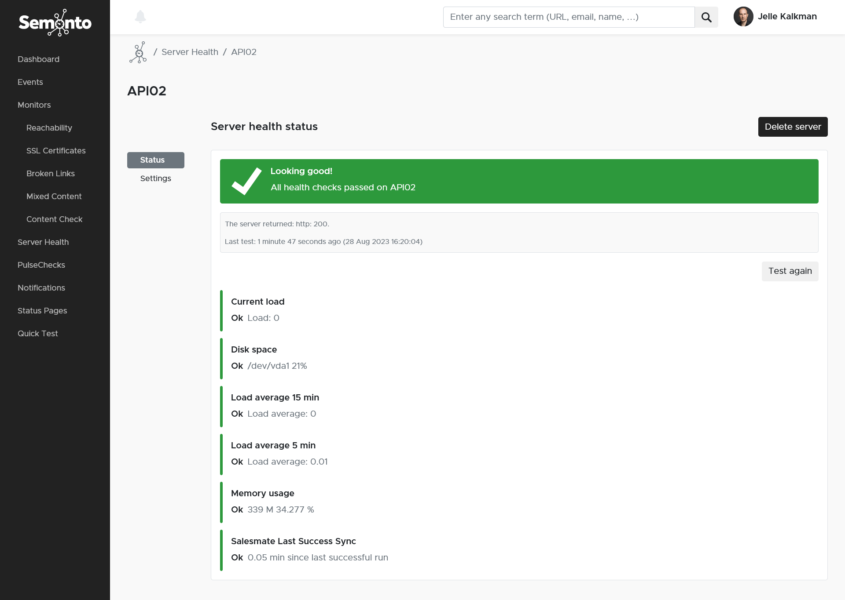This screenshot has height=600, width=845.
Task: Click the notification bell icon
Action: [140, 17]
